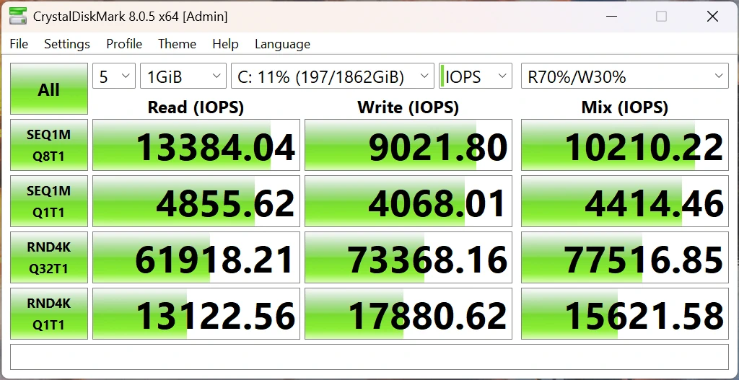The image size is (739, 380).
Task: Select SEQ1M Q8T1 write value 9021.80
Action: [x=408, y=145]
